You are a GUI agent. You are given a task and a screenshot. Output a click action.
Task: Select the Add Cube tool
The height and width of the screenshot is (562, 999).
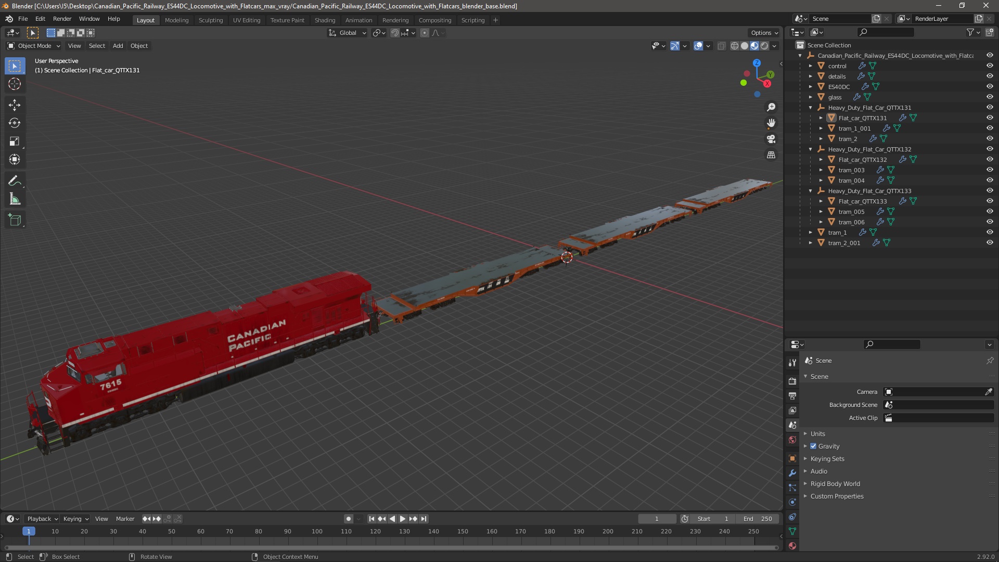pyautogui.click(x=15, y=220)
